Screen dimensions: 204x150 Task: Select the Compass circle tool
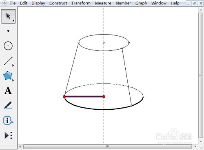pyautogui.click(x=8, y=46)
